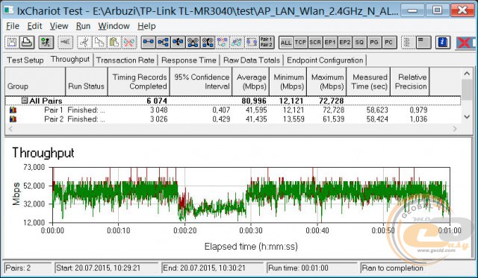Click the Add VoIP Pair icon

pyautogui.click(x=193, y=42)
